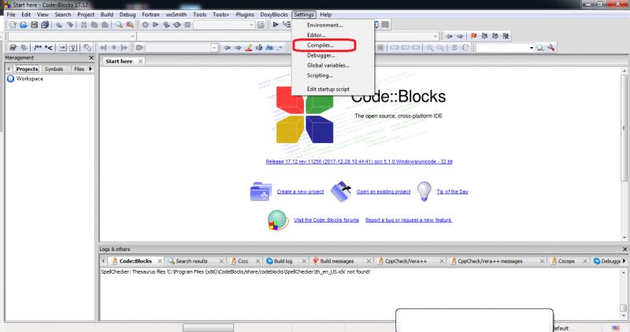Click Report a bug or request feature link
Viewport: 630px width, 332px height.
point(409,220)
